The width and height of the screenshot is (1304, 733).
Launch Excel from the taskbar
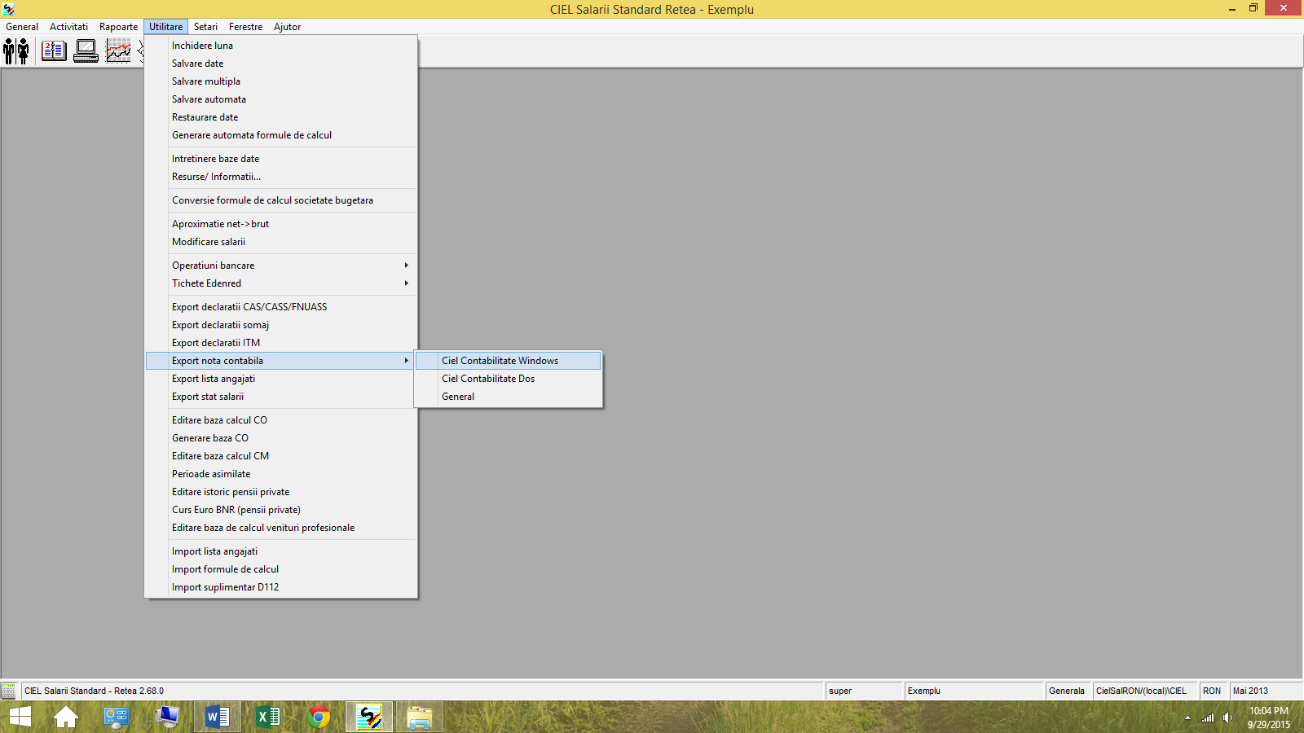click(x=268, y=717)
